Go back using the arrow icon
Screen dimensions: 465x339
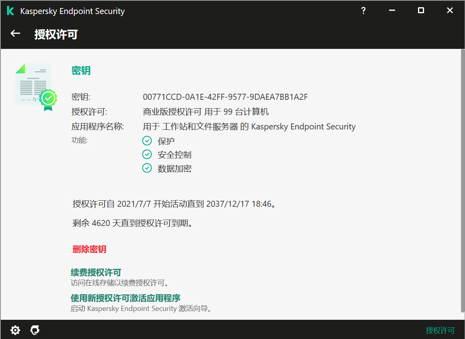point(15,34)
